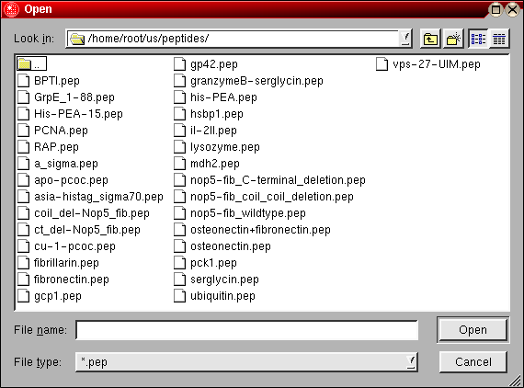
Task: Expand the Look in path dropdown
Action: point(405,39)
